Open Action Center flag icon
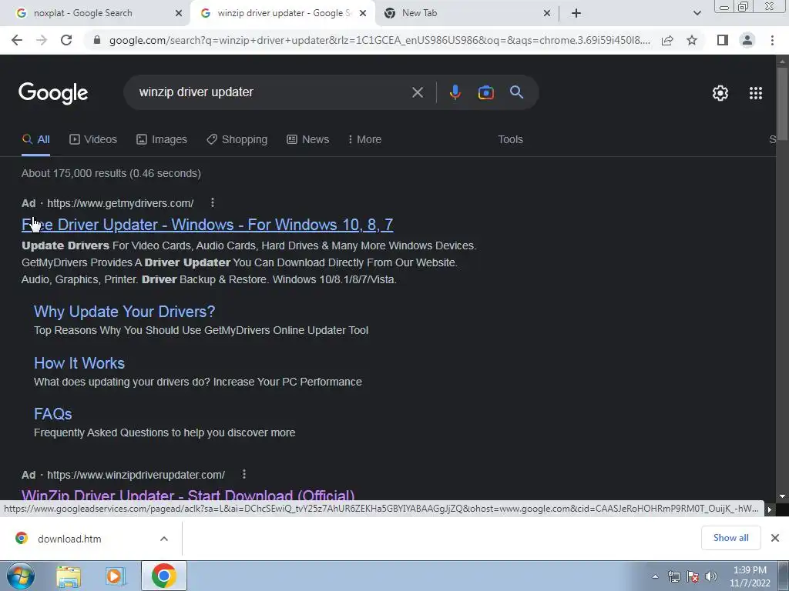The width and height of the screenshot is (789, 591). (x=693, y=576)
